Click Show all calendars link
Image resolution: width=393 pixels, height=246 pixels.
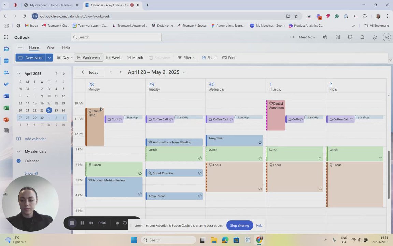pyautogui.click(x=31, y=173)
